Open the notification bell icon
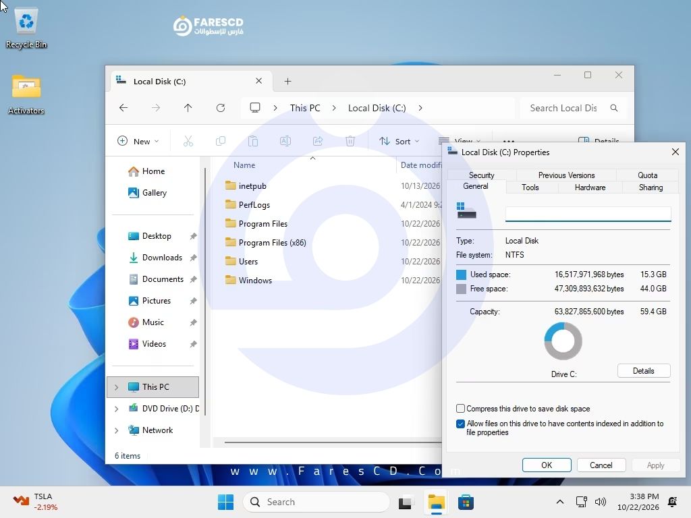 pos(673,502)
